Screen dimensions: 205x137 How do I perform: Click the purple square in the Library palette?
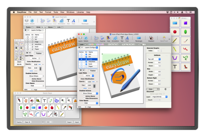186,23
